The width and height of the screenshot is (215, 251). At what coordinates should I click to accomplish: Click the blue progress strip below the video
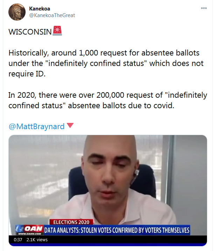107,245
